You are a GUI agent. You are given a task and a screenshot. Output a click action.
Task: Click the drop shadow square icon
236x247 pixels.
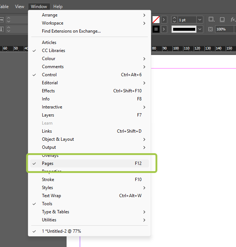(x=222, y=19)
